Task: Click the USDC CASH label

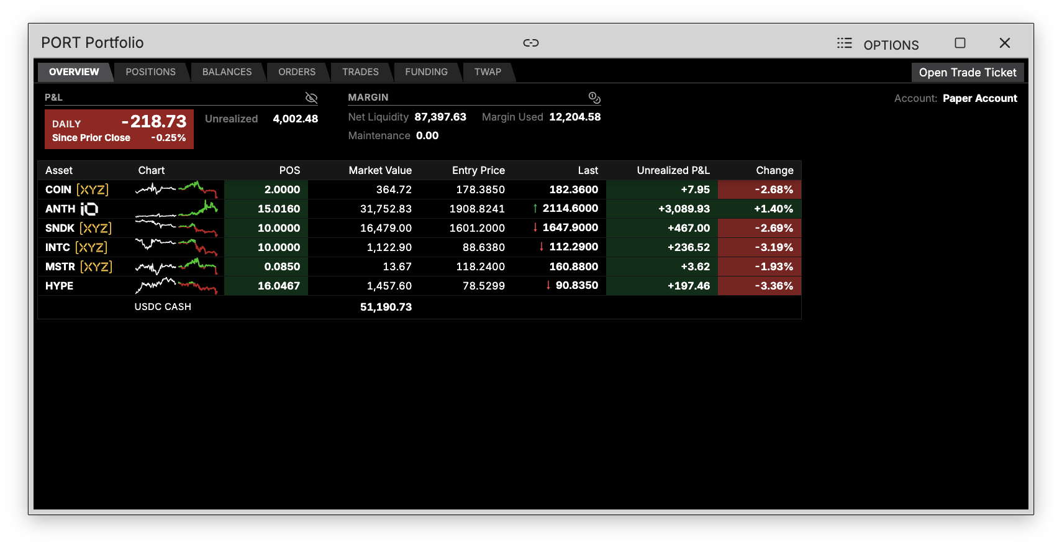Action: coord(163,307)
